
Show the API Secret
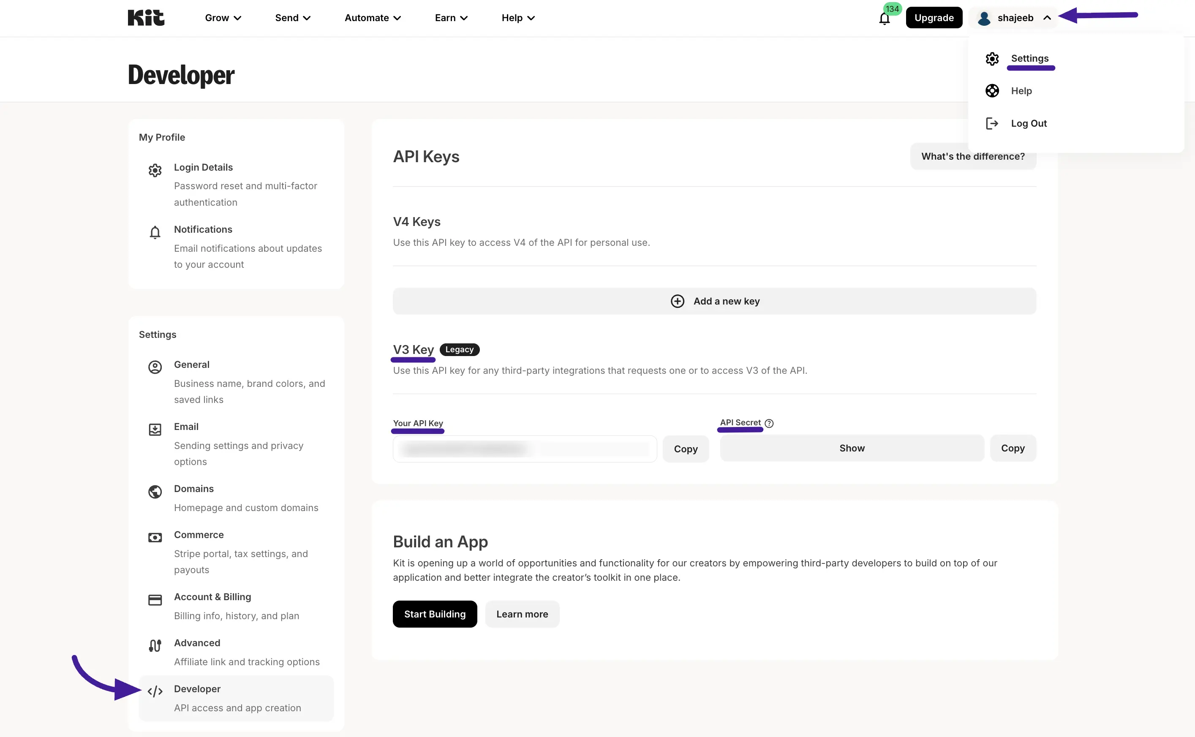[852, 448]
